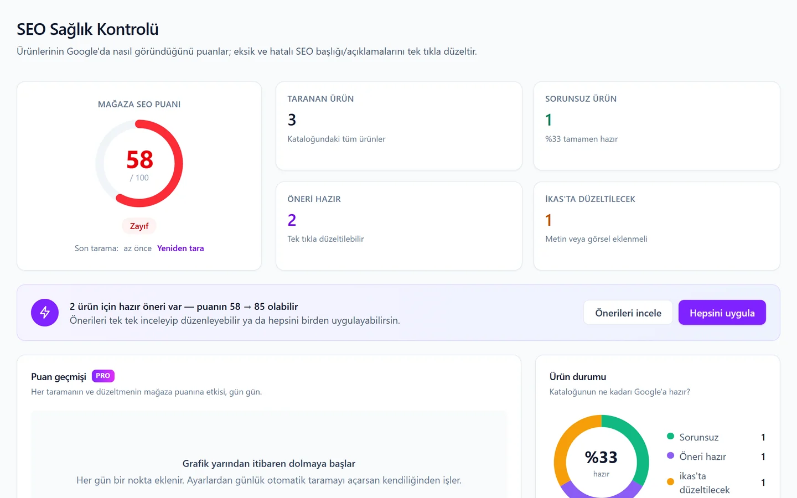This screenshot has width=797, height=498.
Task: Click 'Metin veya görsel eklenmeli' text
Action: coord(596,239)
